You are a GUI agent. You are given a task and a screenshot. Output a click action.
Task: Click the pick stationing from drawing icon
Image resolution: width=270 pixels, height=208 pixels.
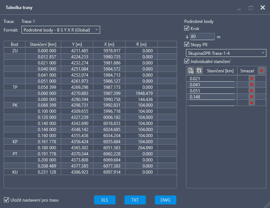199,71
